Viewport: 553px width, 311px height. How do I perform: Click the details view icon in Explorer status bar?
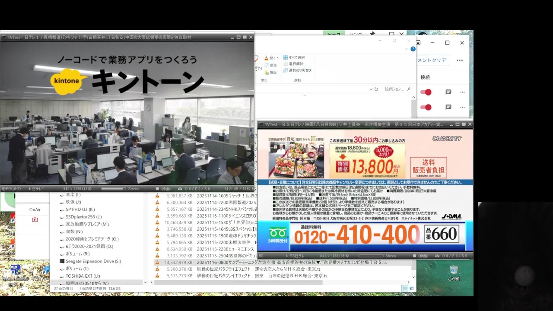404,288
